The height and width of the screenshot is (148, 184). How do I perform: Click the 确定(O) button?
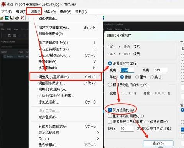tap(158, 143)
